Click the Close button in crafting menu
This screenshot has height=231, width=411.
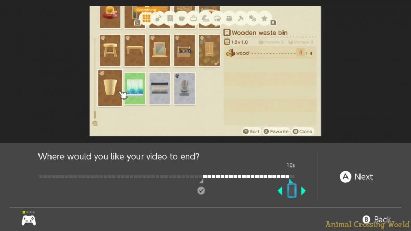303,131
